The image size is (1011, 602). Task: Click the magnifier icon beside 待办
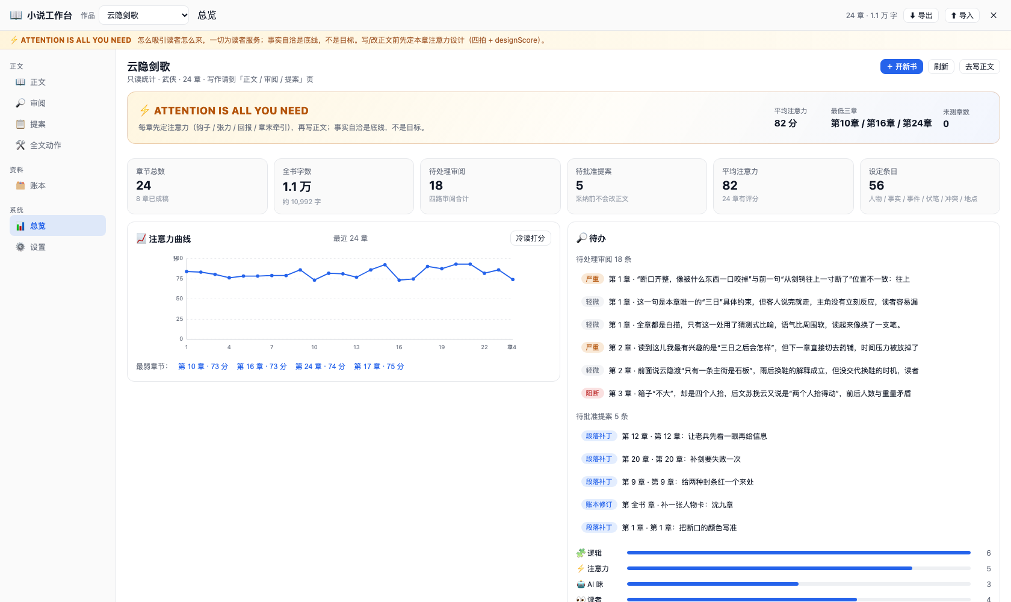pyautogui.click(x=581, y=238)
